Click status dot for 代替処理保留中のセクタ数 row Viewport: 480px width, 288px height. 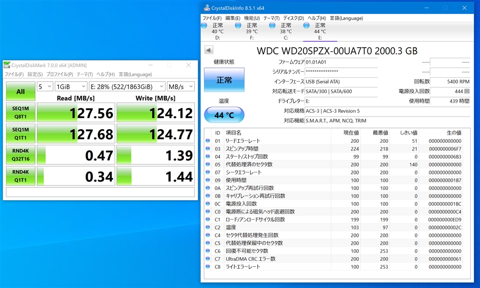tap(208, 243)
